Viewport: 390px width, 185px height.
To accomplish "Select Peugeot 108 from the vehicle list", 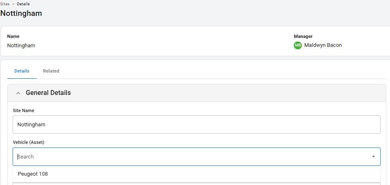I will point(33,174).
